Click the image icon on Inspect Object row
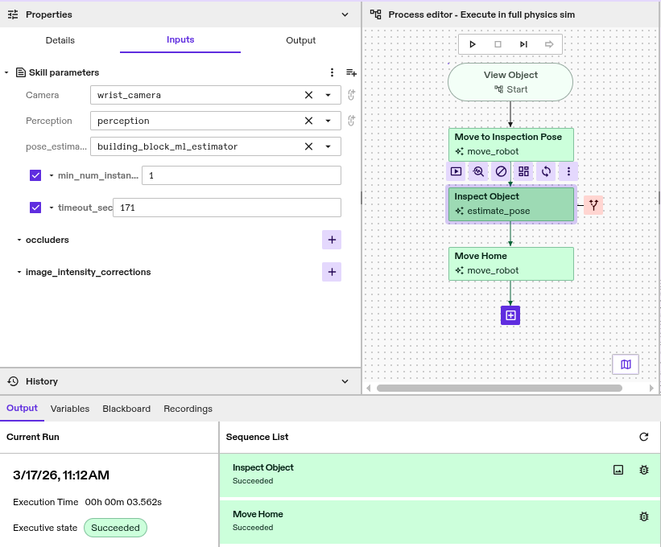 tap(618, 470)
